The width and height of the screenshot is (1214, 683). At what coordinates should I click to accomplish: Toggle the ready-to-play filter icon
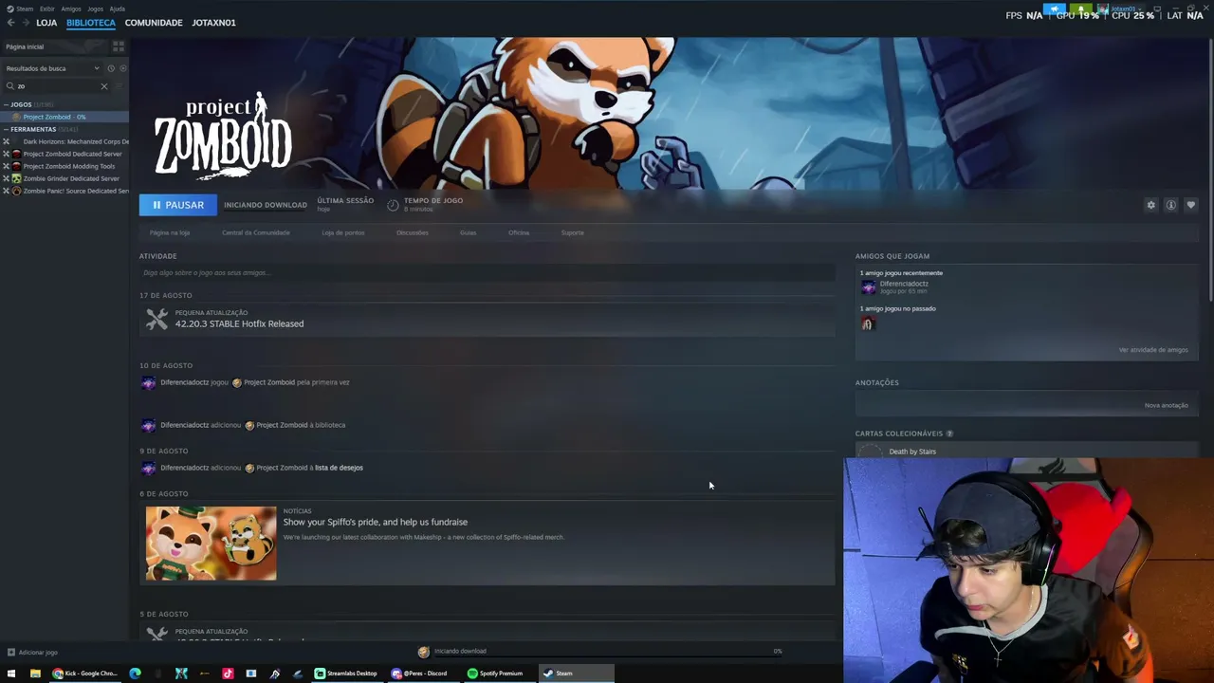pyautogui.click(x=123, y=68)
